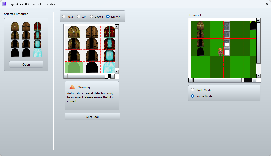Click the Selected Resource preview thumbnail
271x156 pixels.
[x=26, y=39]
